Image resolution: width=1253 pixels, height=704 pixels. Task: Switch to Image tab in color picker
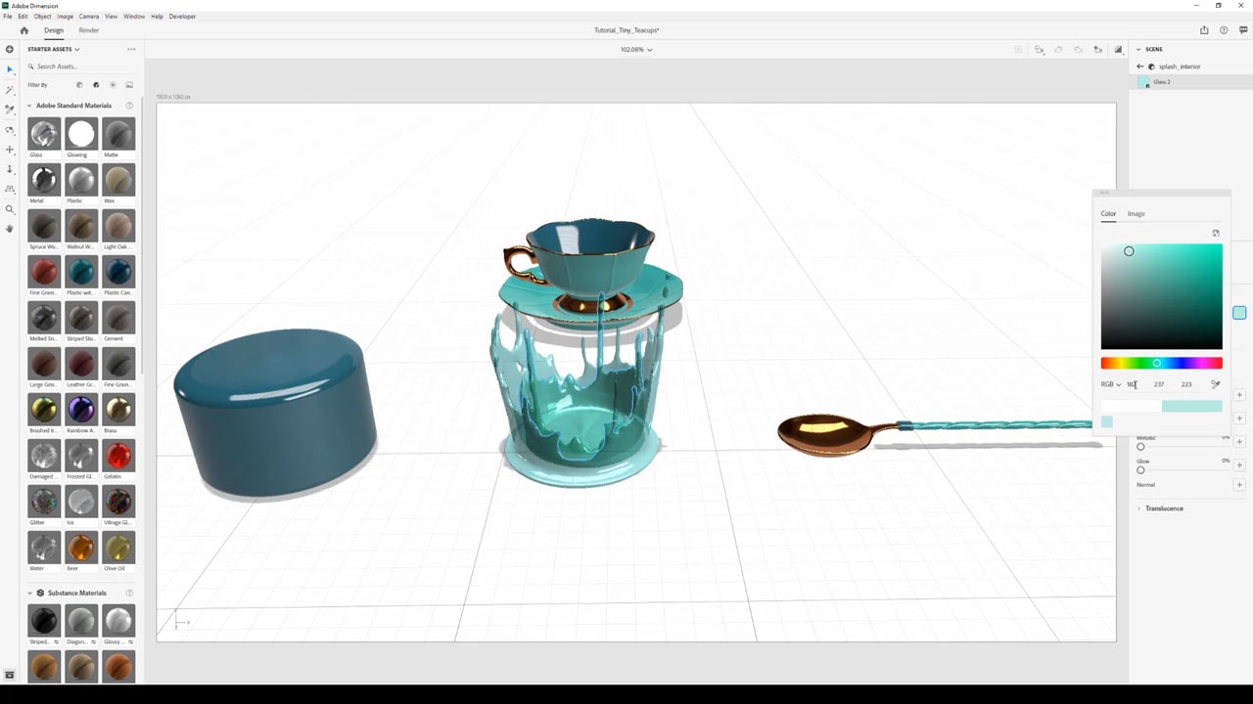1136,213
